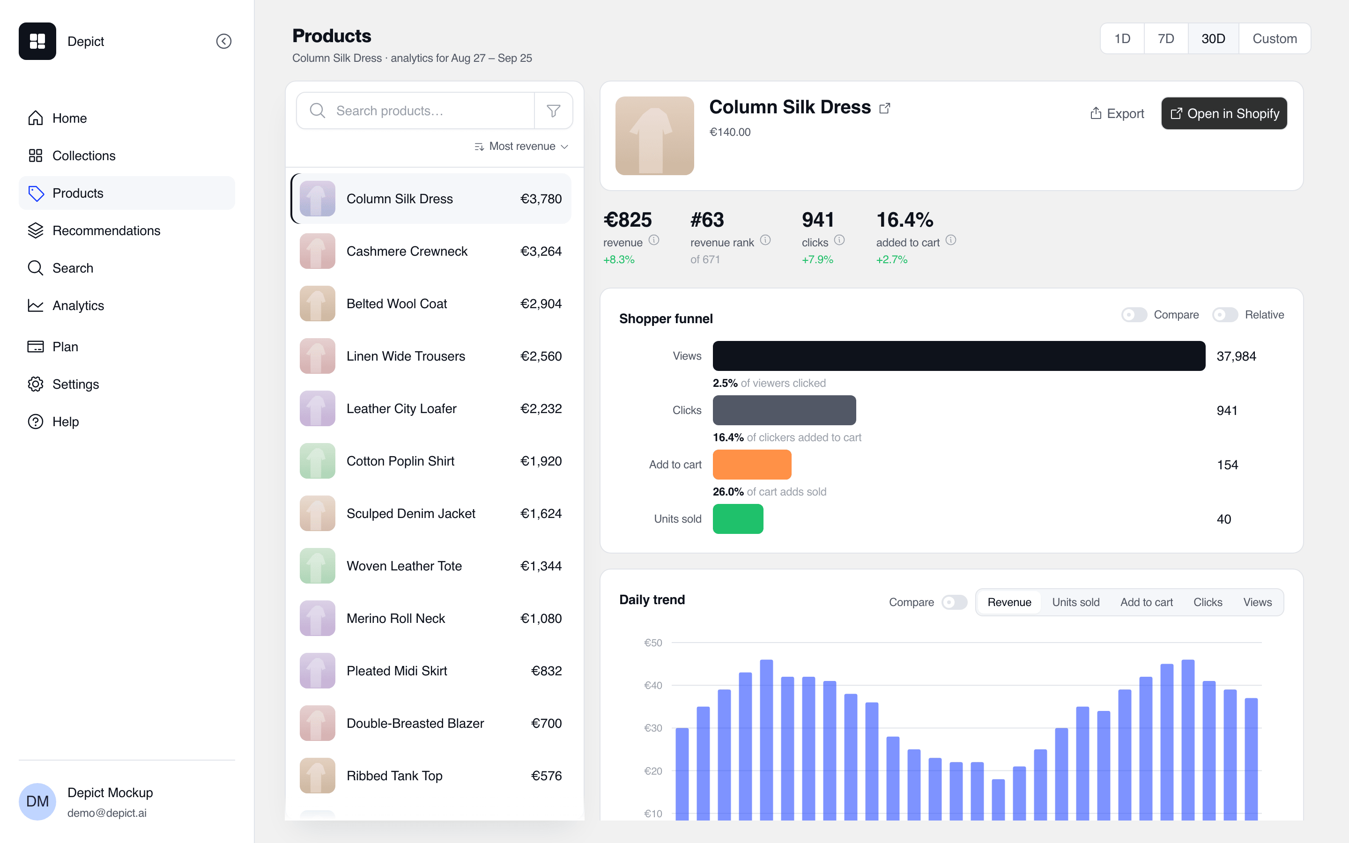This screenshot has width=1349, height=843.
Task: Click the large Column Silk Dress product image
Action: 654,135
